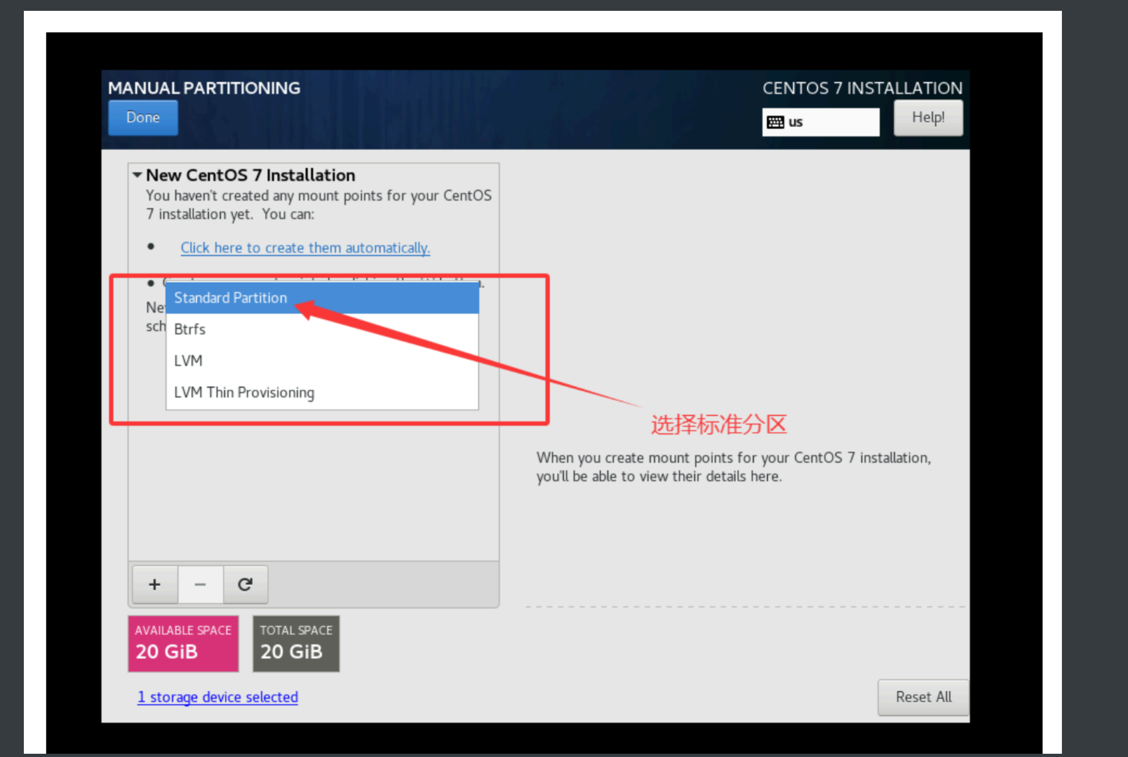Open 1 storage device selected link
Image resolution: width=1128 pixels, height=757 pixels.
pyautogui.click(x=217, y=697)
